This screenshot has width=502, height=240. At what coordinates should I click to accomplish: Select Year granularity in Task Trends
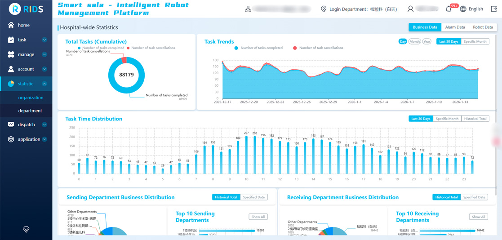[426, 41]
